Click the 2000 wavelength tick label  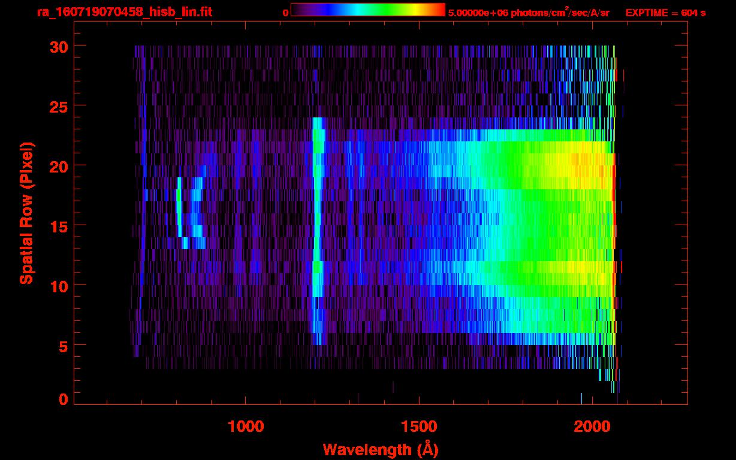592,426
